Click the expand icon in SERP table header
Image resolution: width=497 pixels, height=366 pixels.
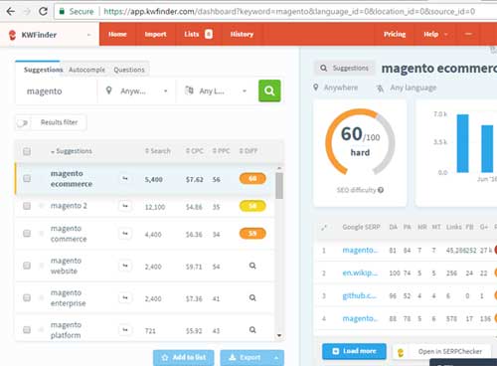point(324,228)
